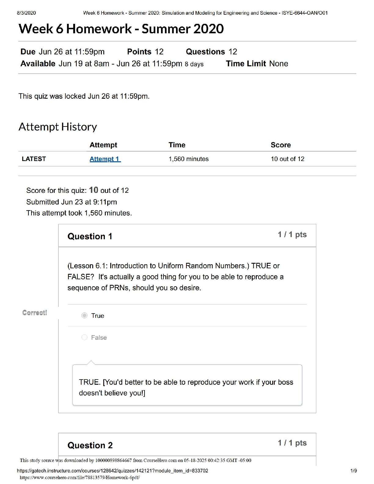Viewport: 374px width, 484px height.
Task: Click the Week 6 Homework page title
Action: click(121, 29)
